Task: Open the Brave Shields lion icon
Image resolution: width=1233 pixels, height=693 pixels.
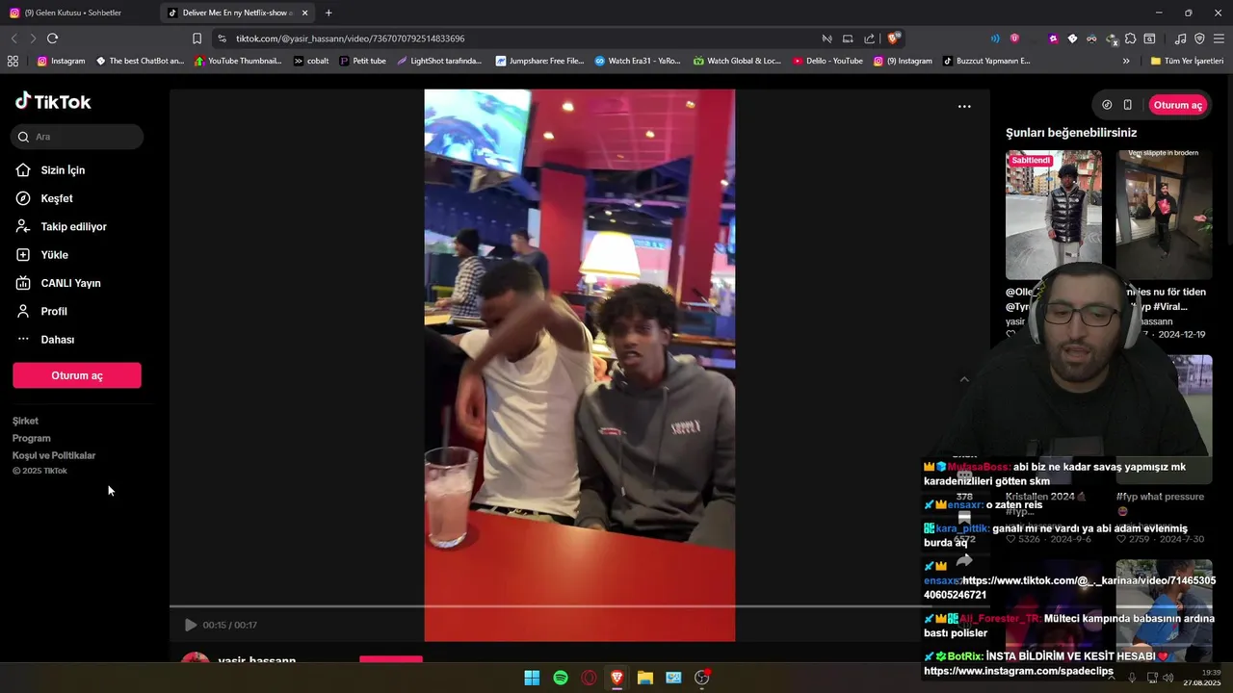Action: click(x=894, y=38)
